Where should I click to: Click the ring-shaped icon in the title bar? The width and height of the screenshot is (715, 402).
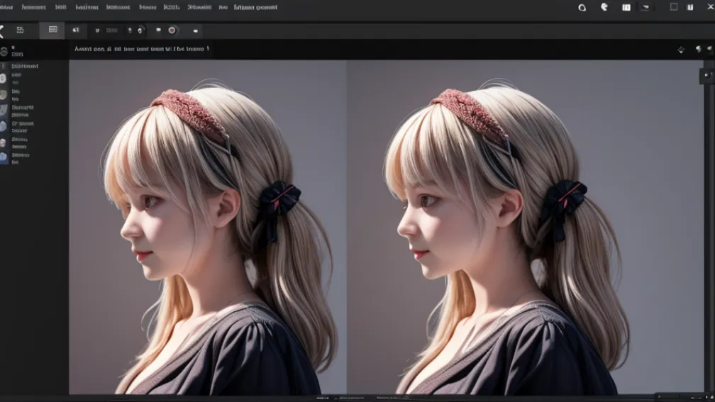tap(582, 7)
